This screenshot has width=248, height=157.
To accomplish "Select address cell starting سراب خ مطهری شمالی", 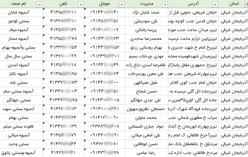I will (x=193, y=117).
